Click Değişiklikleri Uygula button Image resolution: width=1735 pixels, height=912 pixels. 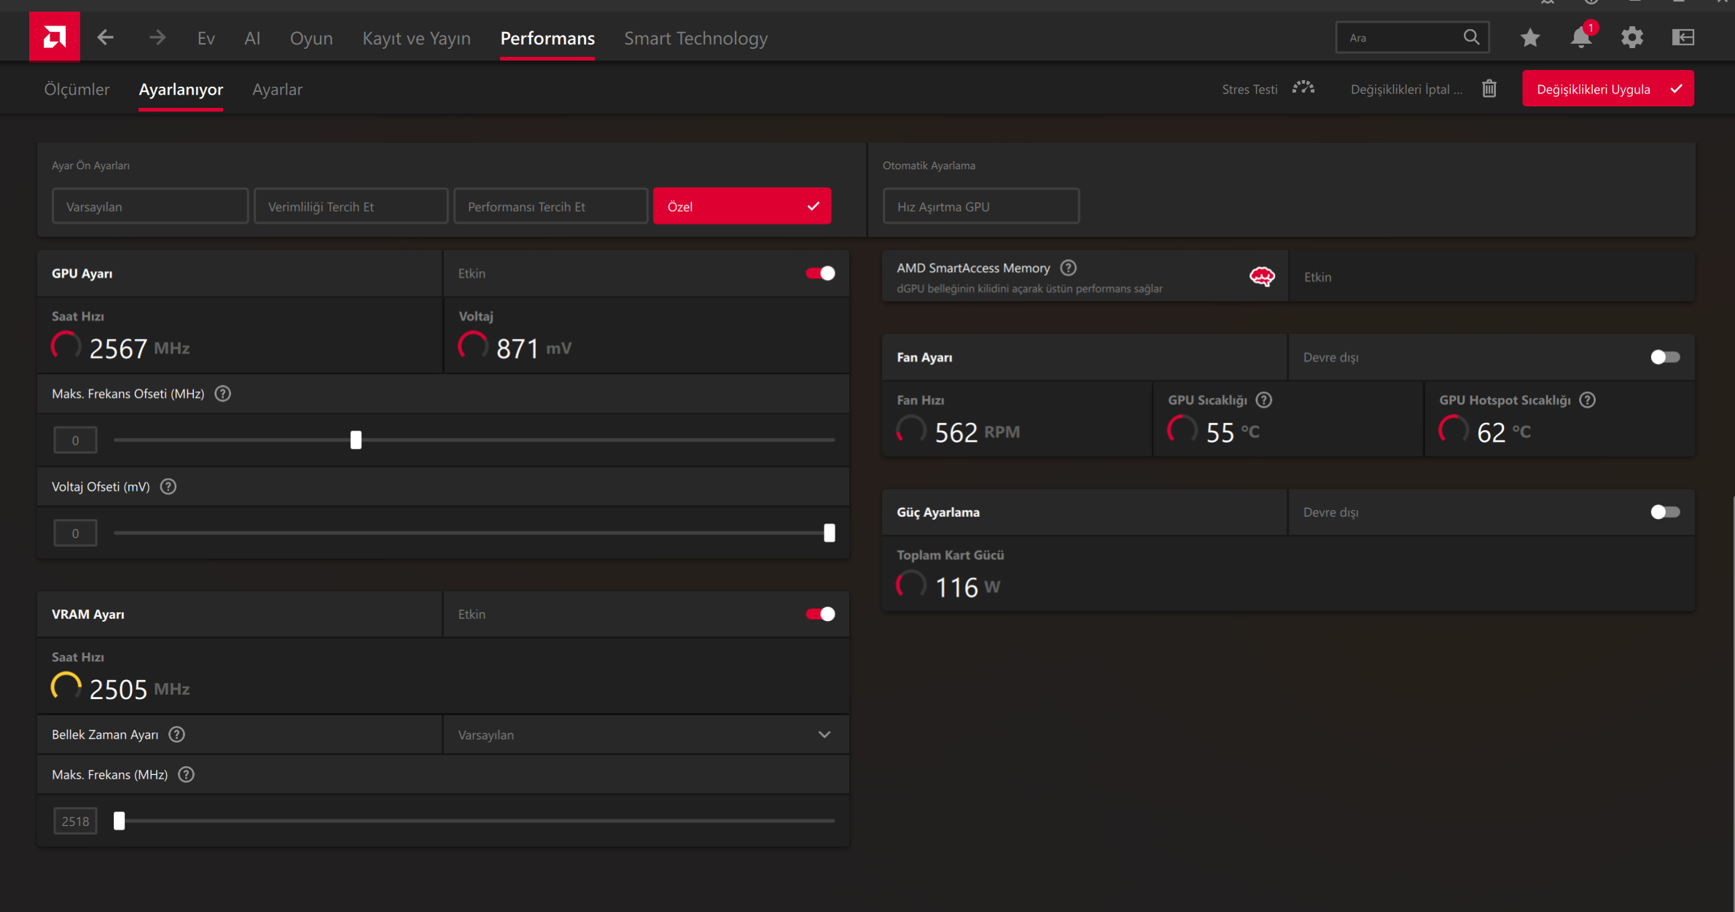tap(1608, 88)
